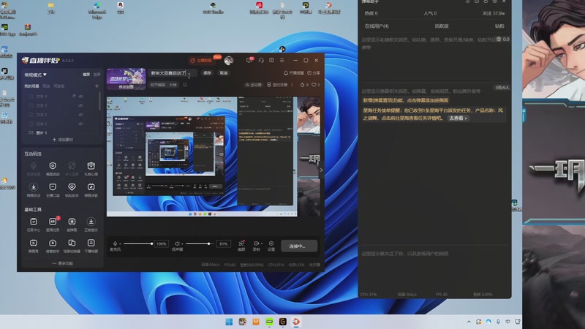585x329 pixels.
Task: Adjust the microphone volume slider
Action: click(x=137, y=243)
